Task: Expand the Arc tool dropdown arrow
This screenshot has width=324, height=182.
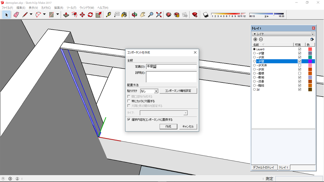Action: [44, 15]
